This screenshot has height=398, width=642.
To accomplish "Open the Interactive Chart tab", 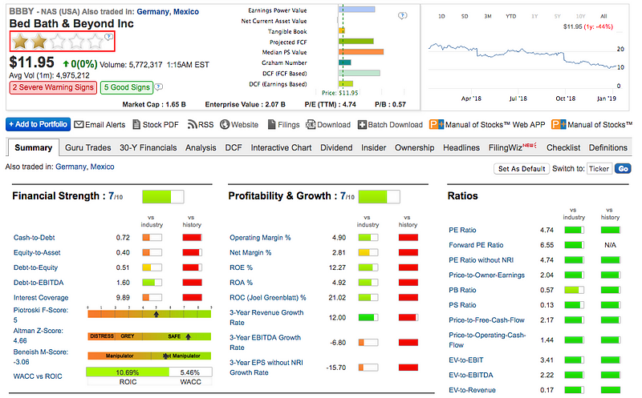I will click(282, 147).
